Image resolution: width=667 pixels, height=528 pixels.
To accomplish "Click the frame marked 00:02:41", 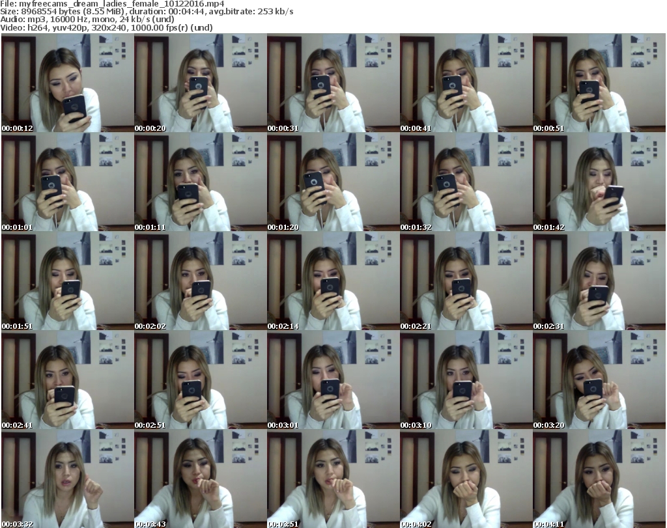I will point(67,380).
